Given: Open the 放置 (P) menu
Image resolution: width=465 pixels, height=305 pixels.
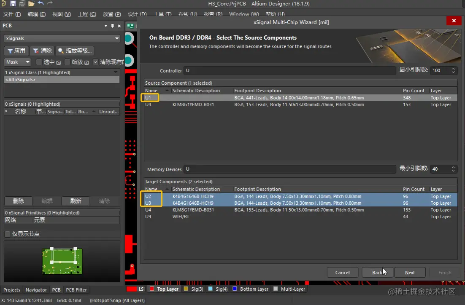Looking at the screenshot, I should pyautogui.click(x=112, y=14).
